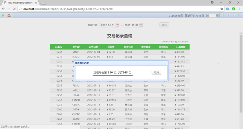Screen dimensions: 243x129
Task: Go to the previous report page
Action: [228, 15]
